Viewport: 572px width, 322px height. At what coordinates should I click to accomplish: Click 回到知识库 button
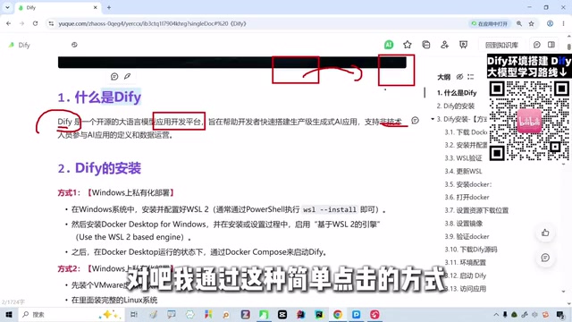501,45
